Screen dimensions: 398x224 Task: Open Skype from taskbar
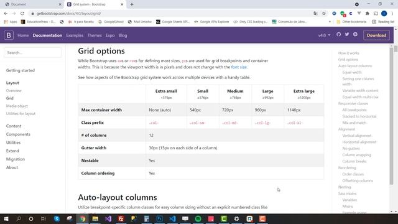[57, 218]
